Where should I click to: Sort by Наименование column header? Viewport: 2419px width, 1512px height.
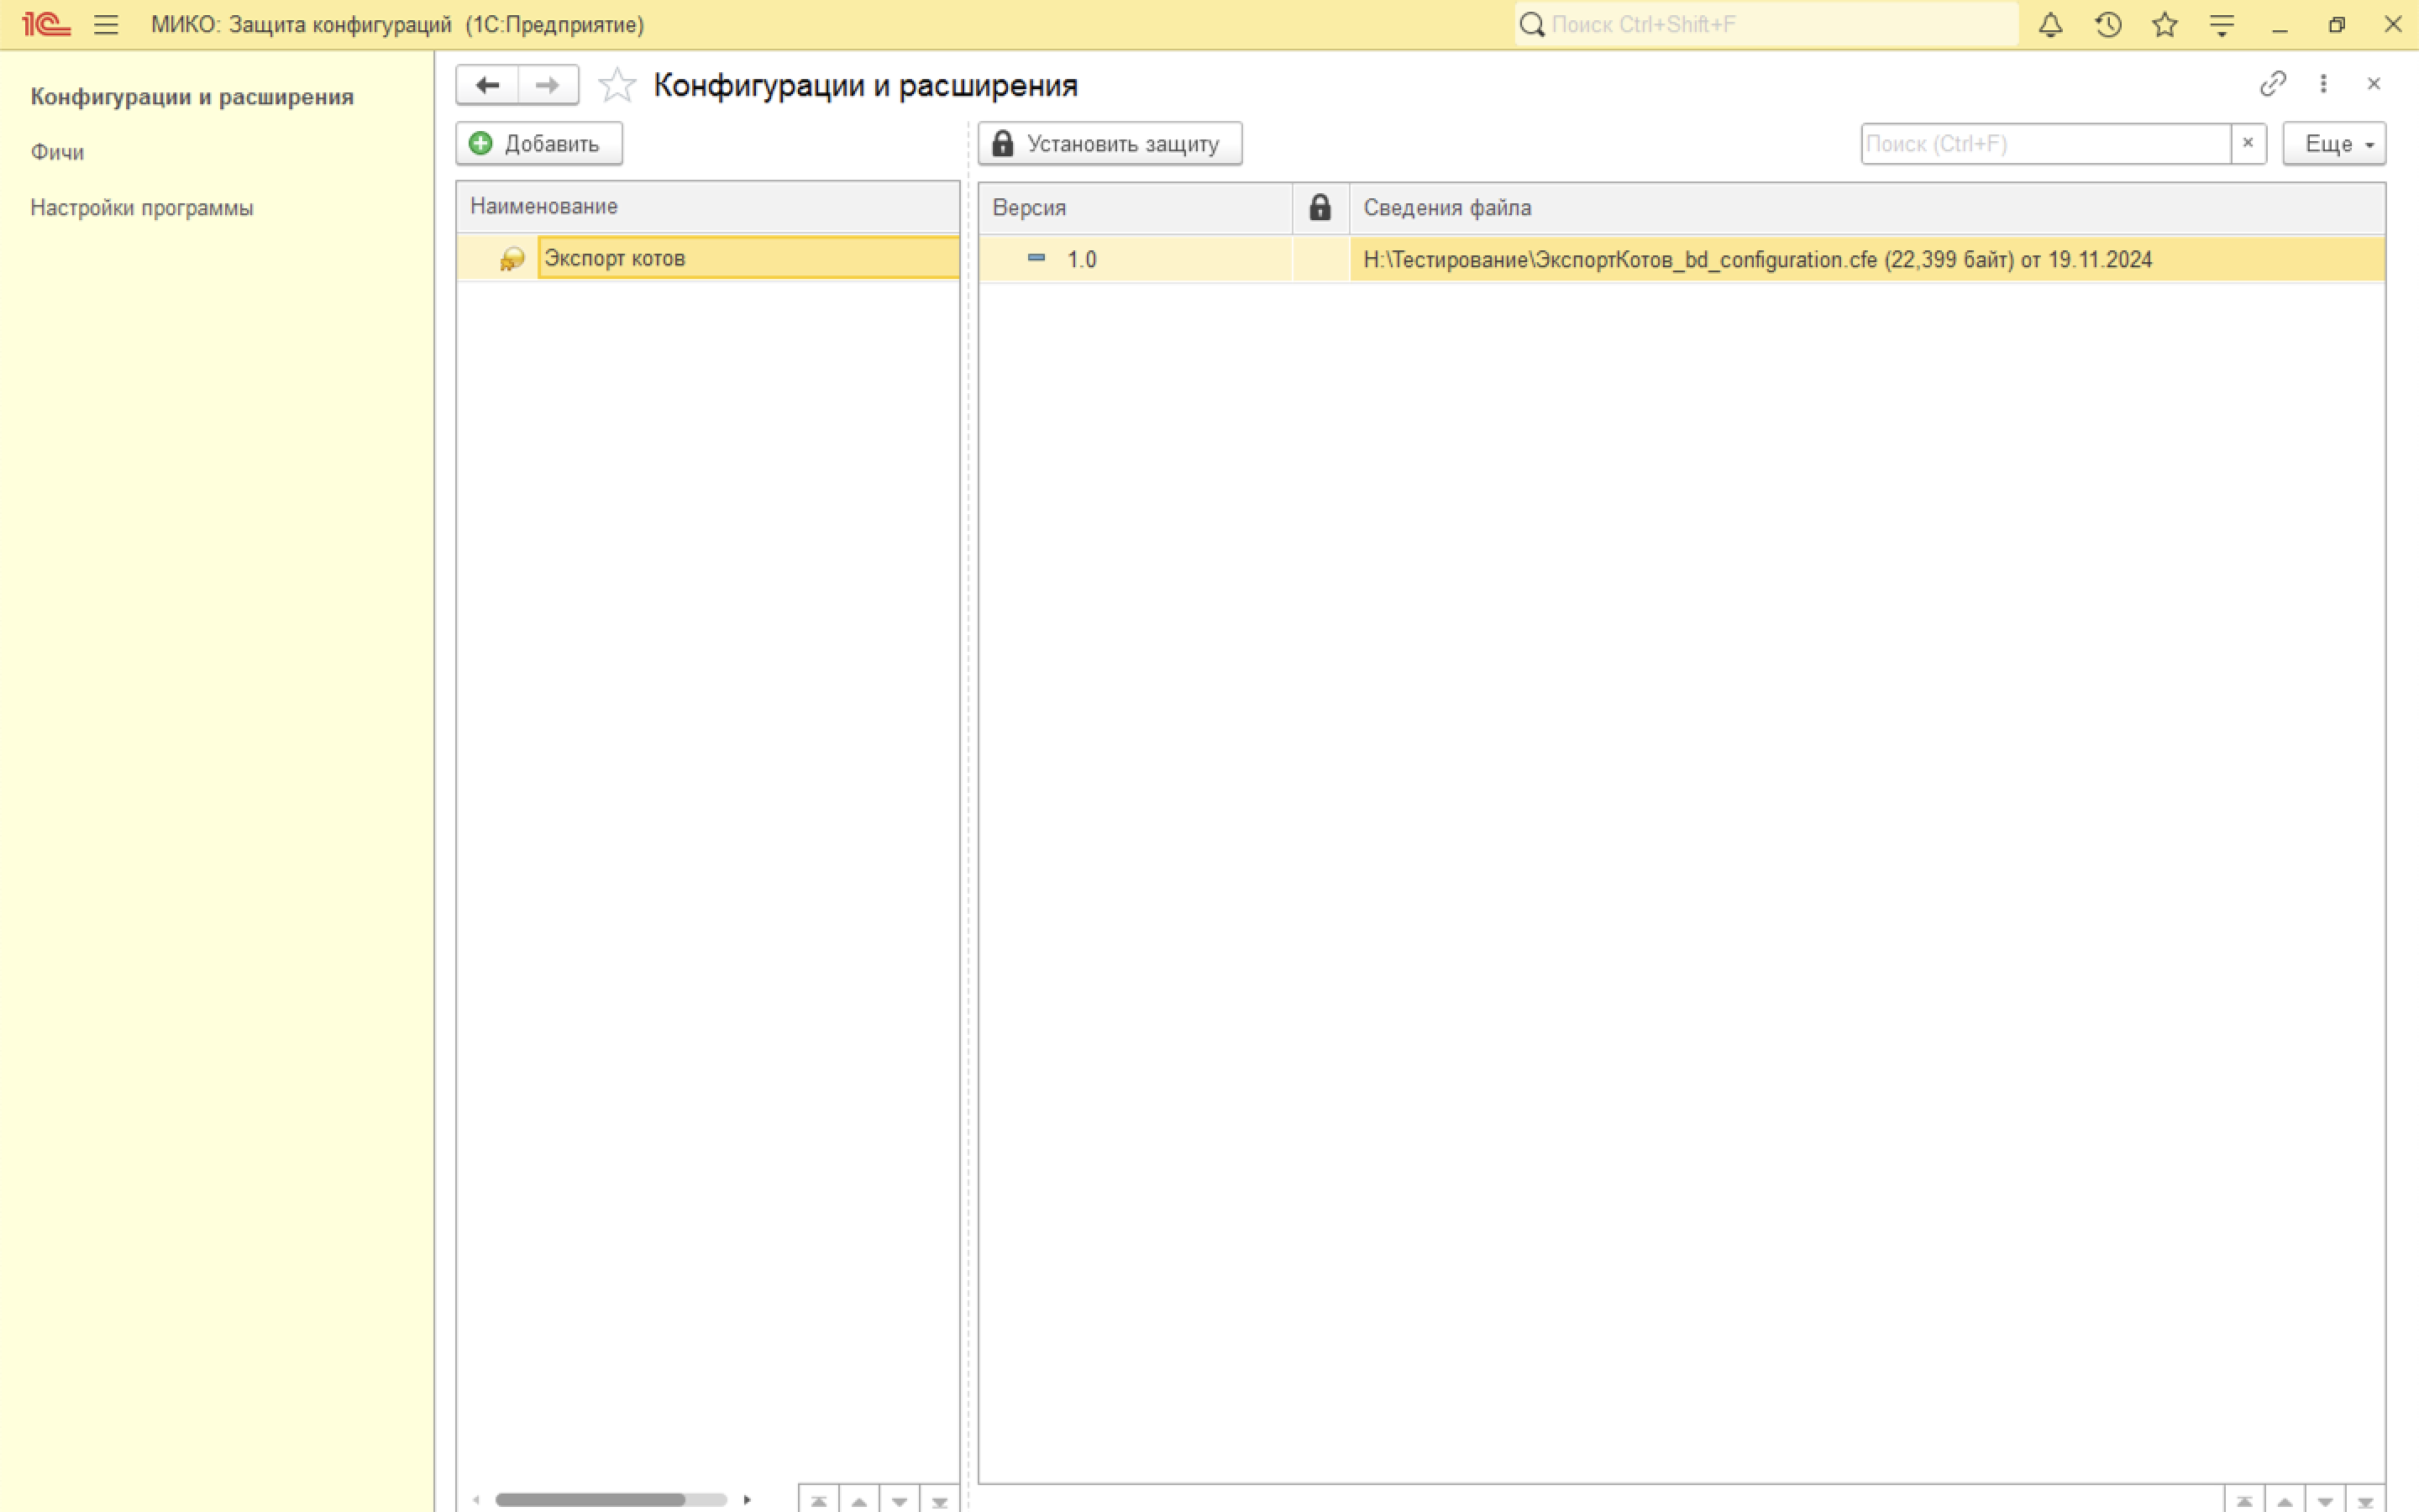(x=708, y=206)
